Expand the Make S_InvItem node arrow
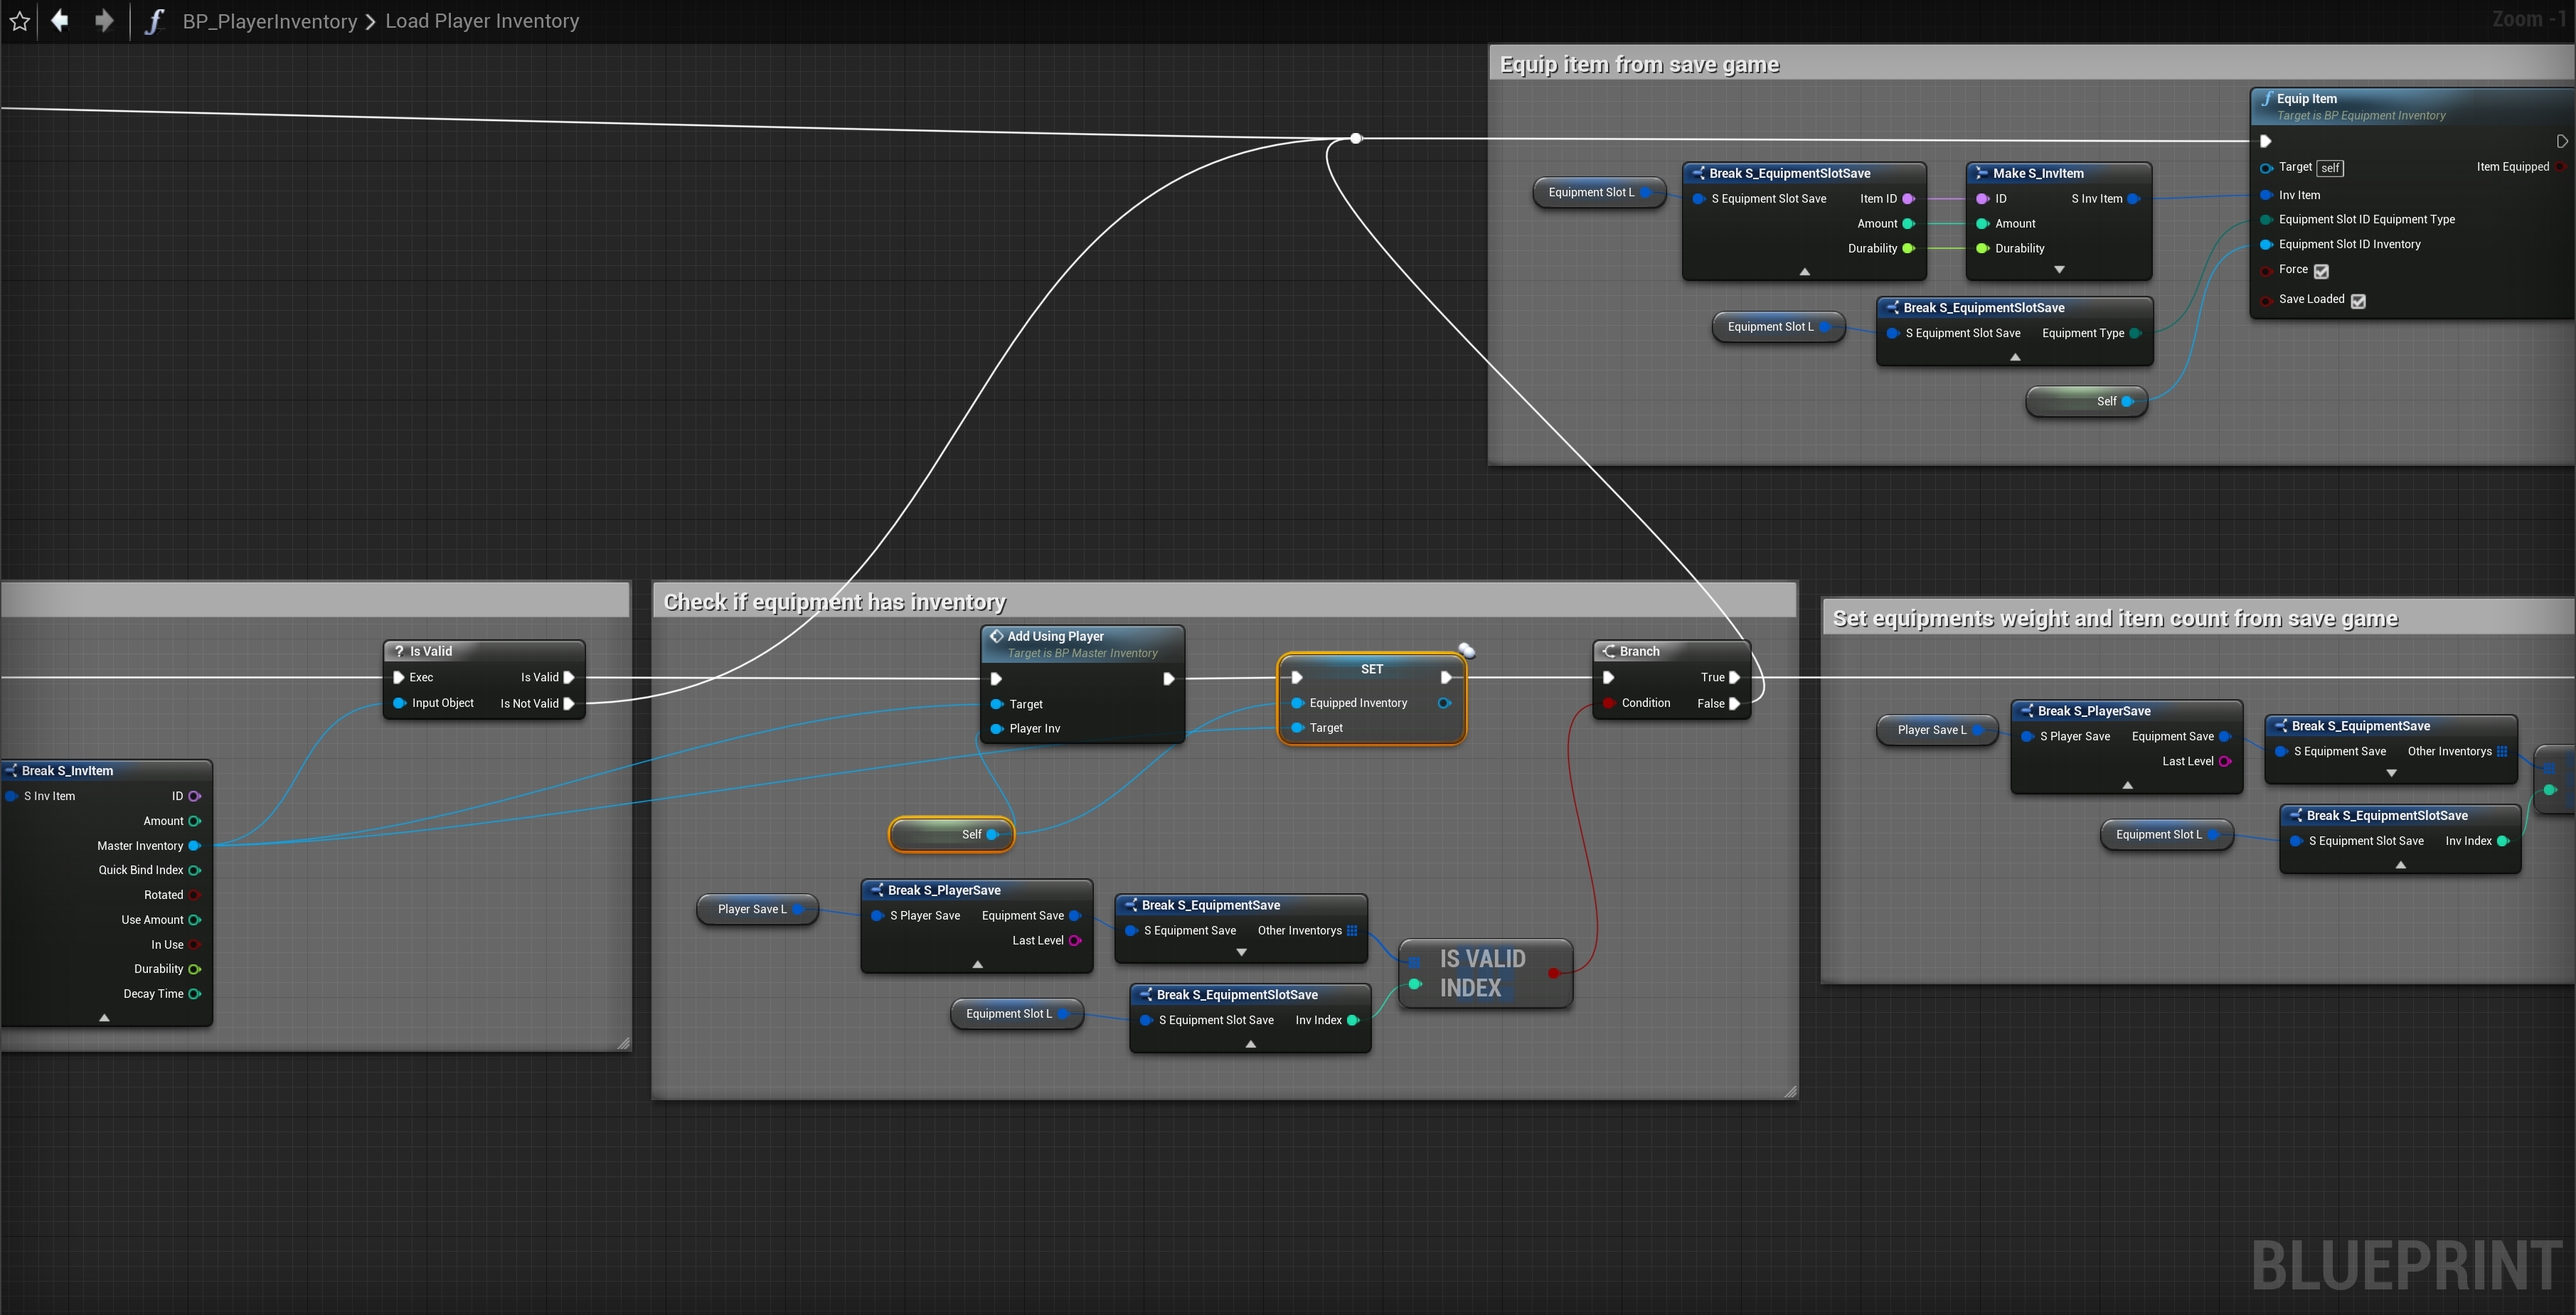 2059,270
